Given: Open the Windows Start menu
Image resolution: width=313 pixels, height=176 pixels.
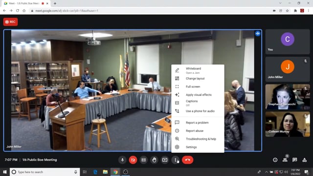Looking at the screenshot, I should tap(5, 172).
